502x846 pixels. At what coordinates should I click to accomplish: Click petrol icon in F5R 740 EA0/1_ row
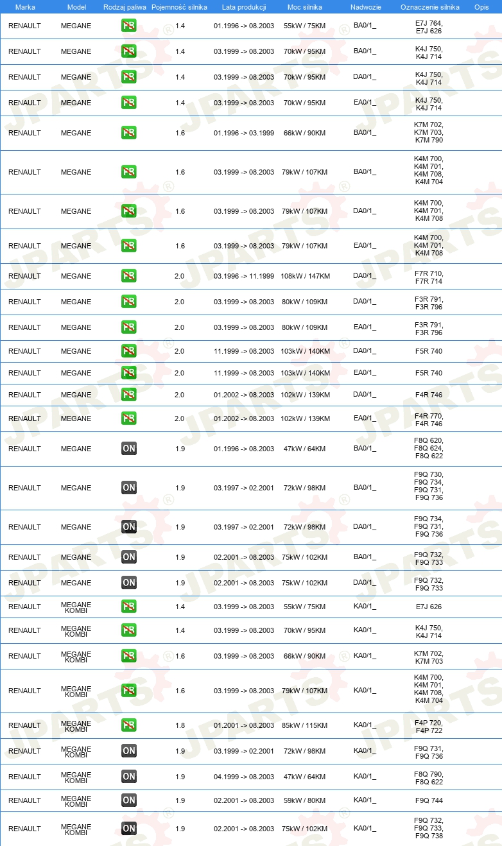(x=129, y=373)
